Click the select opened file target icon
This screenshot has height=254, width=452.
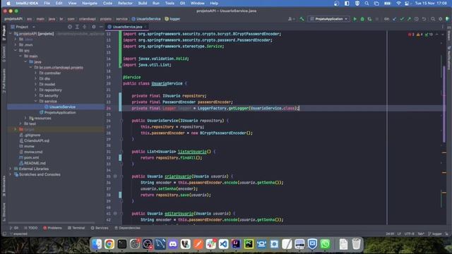70,27
